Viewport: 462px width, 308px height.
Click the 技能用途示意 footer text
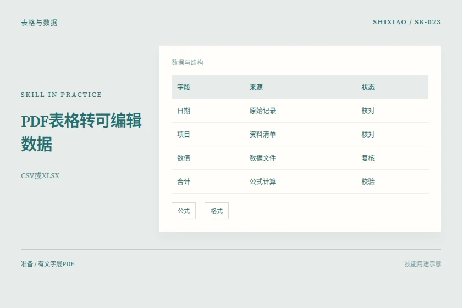(x=423, y=264)
